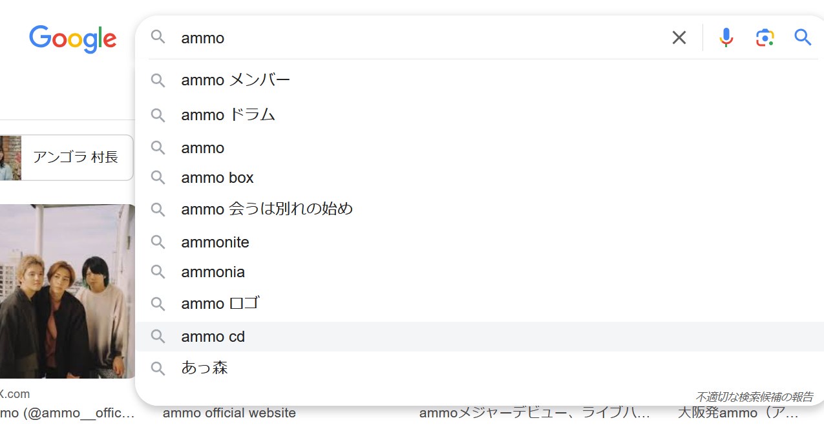The image size is (824, 429).
Task: Click magnifier icon beside ammonite suggestion
Action: click(158, 242)
